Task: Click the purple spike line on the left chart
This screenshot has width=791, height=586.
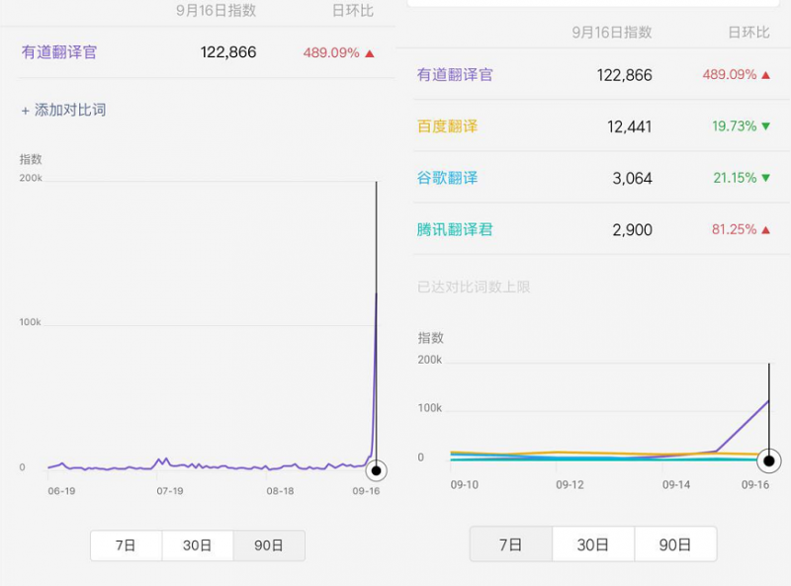Action: 375,374
